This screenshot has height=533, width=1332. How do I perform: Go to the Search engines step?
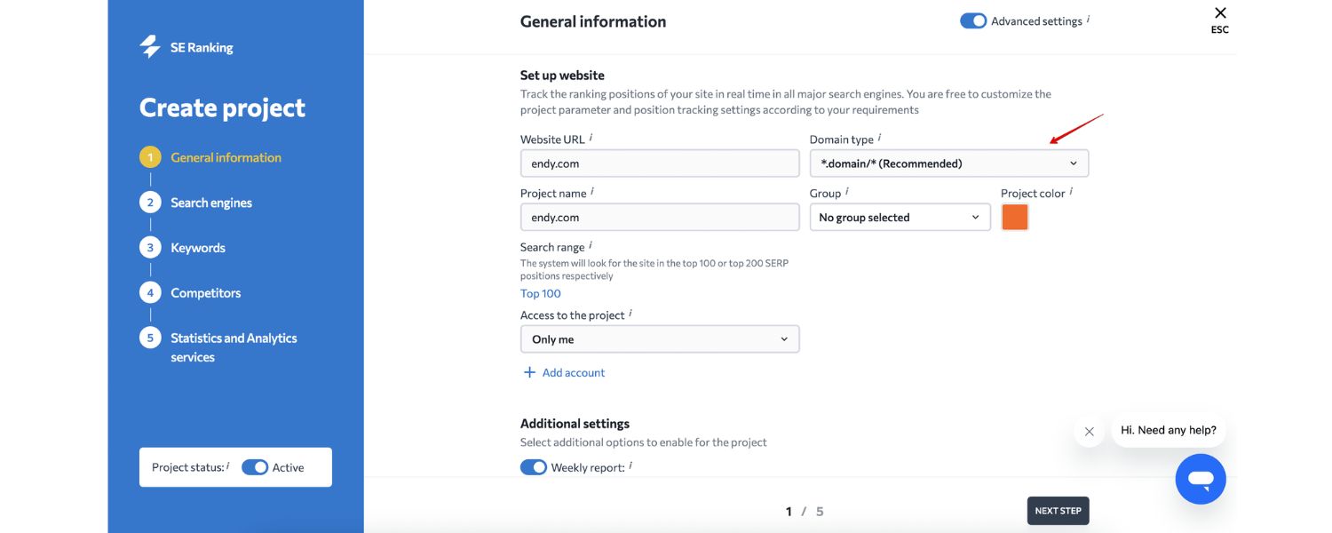[x=211, y=203]
